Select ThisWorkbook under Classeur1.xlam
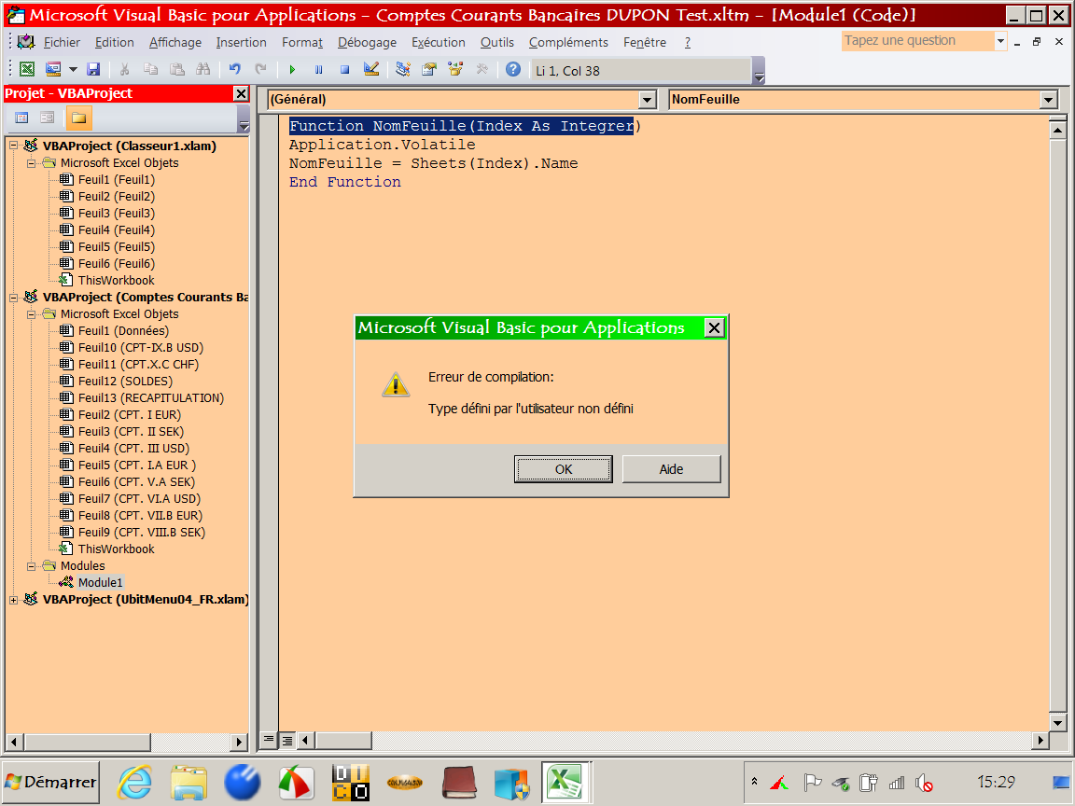Screen dimensions: 1075x806 click(x=116, y=280)
